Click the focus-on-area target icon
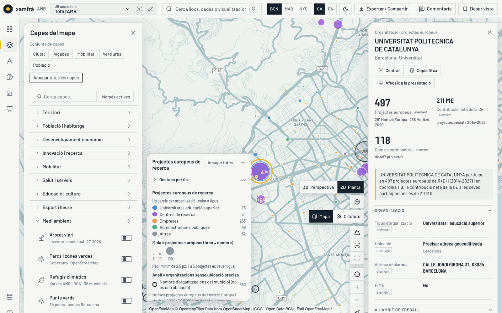Viewport: 502px width, 313px height. click(x=139, y=9)
